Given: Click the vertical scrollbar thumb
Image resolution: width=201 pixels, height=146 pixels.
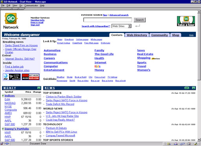Looking at the screenshot, I should (199, 47).
